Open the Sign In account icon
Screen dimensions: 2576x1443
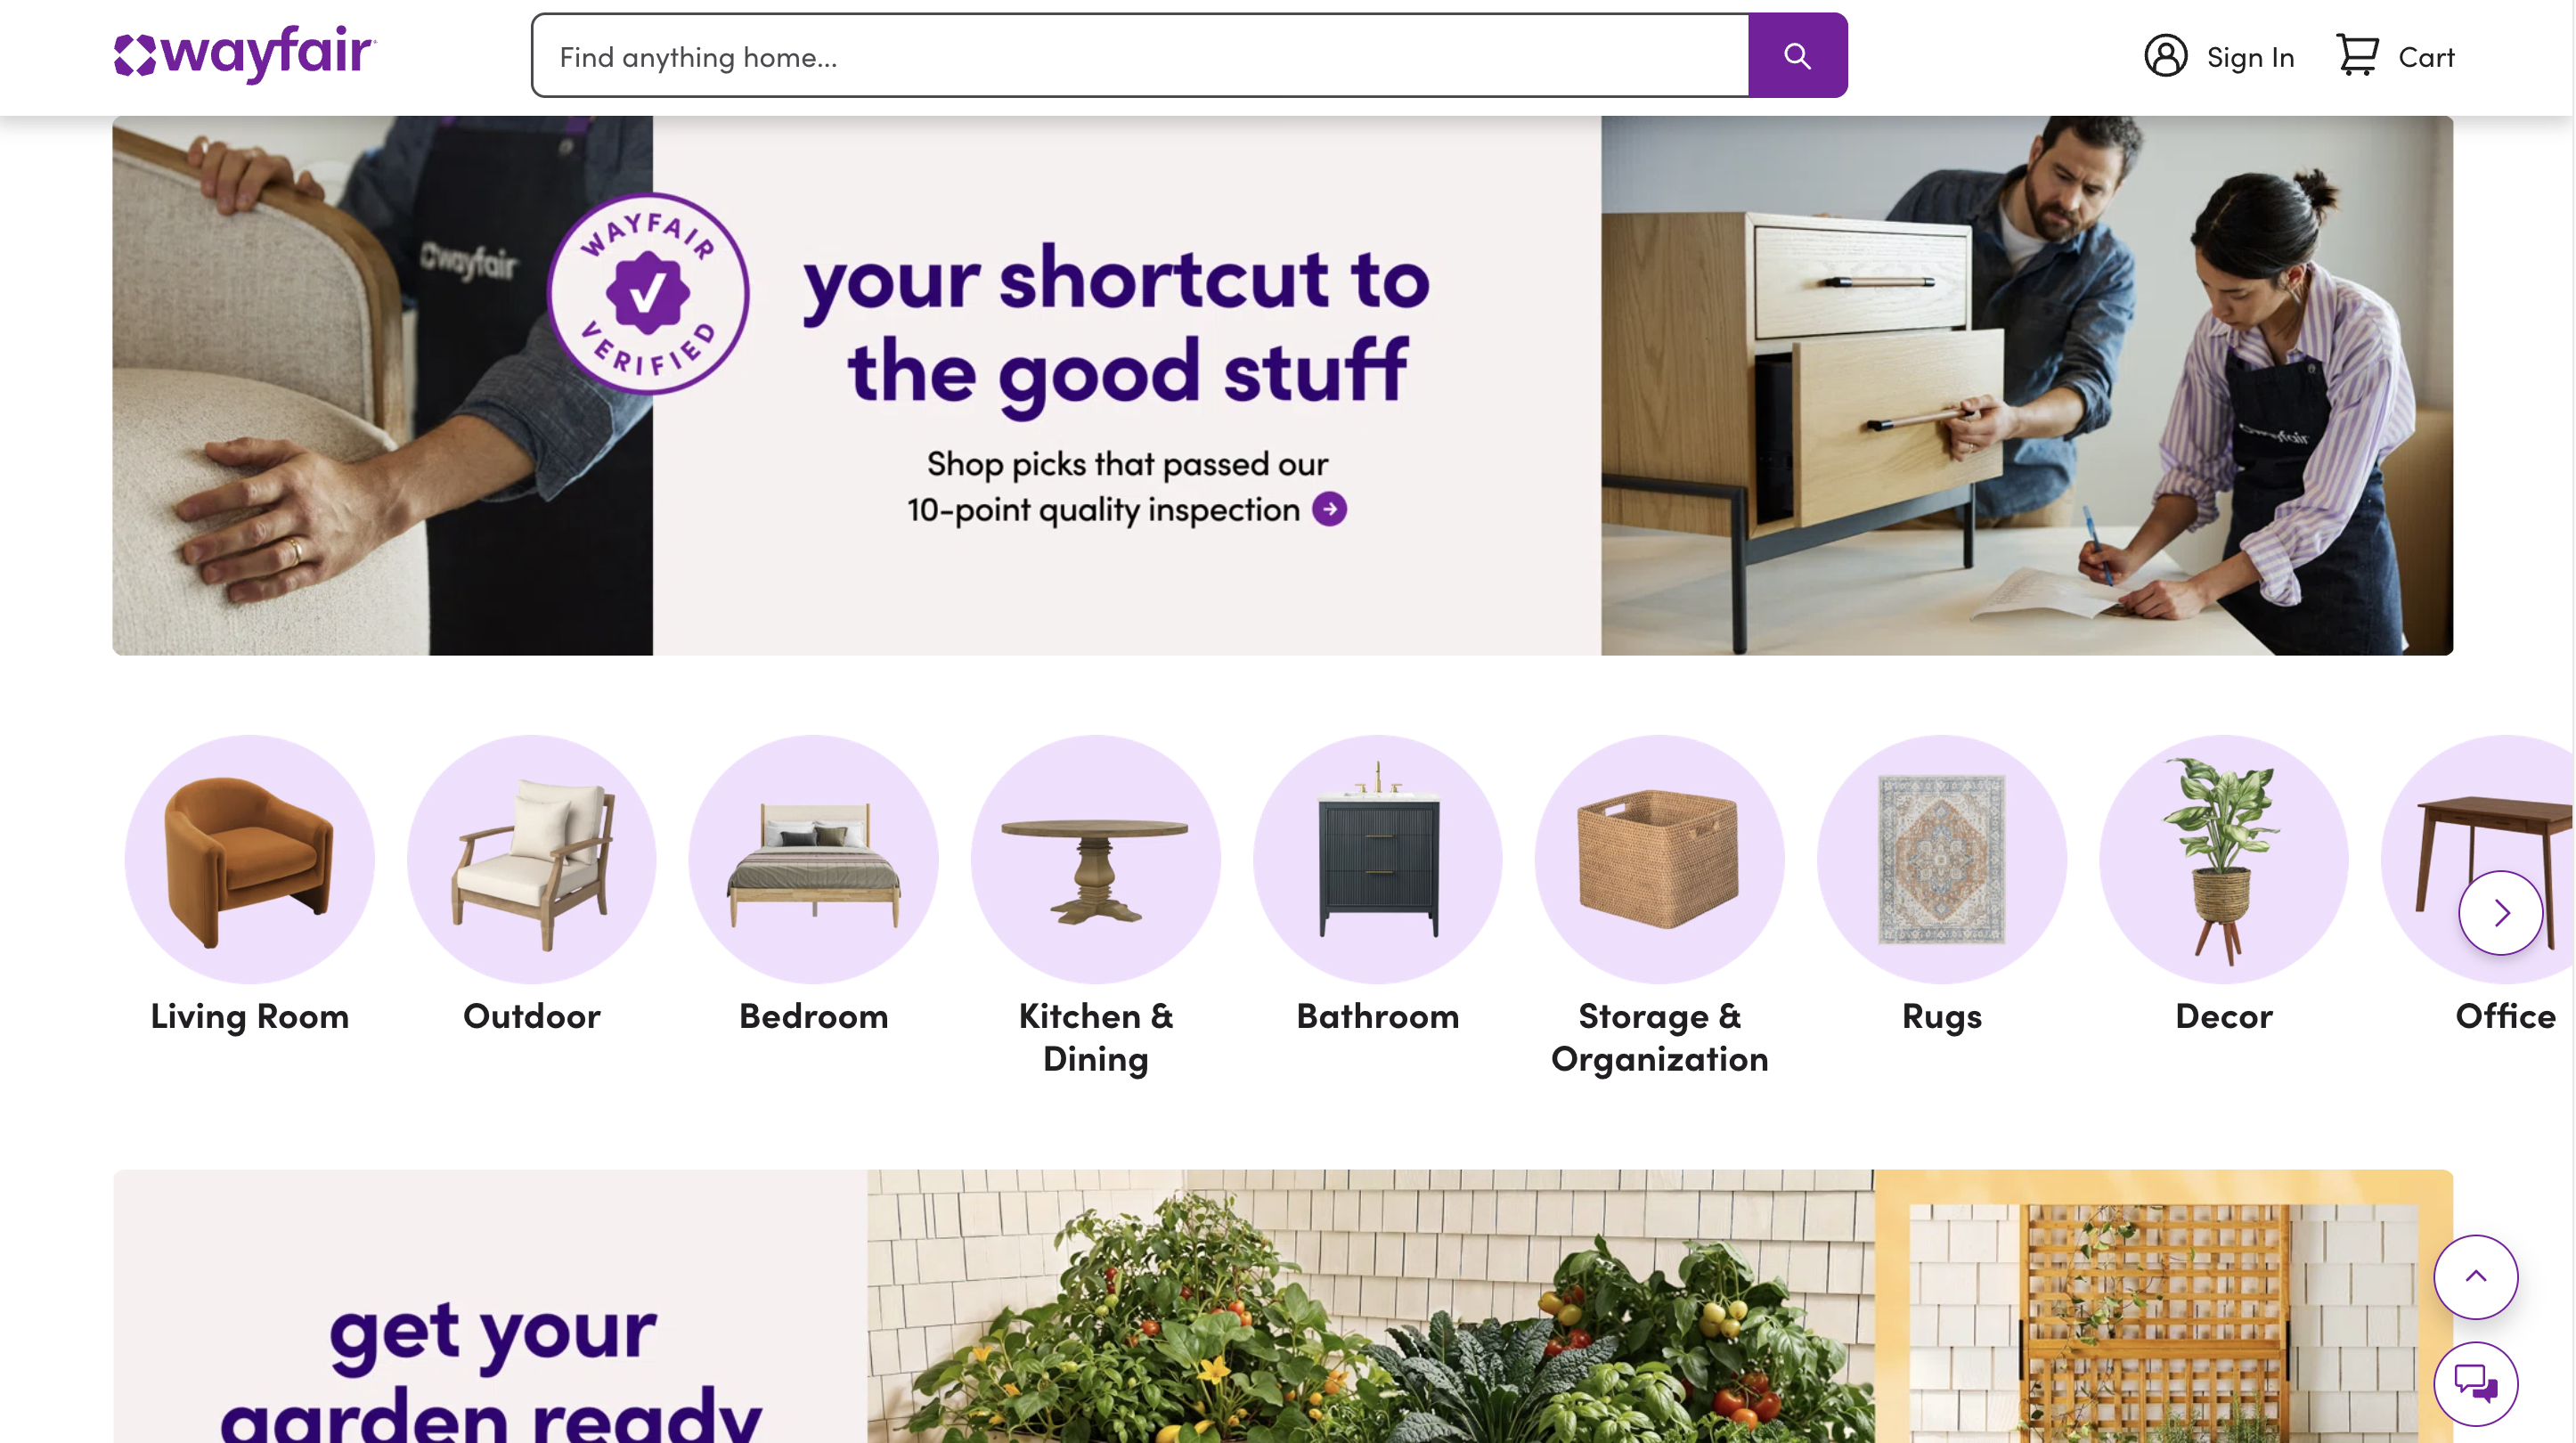2165,56
